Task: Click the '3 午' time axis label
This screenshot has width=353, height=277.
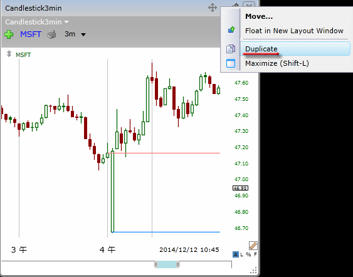Action: coord(19,249)
